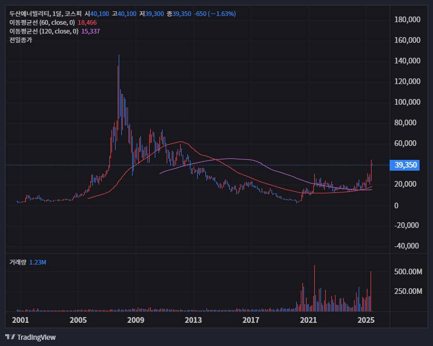433x346 pixels.
Task: Select the 이동평균선 (60, close, 0) legend
Action: 42,23
